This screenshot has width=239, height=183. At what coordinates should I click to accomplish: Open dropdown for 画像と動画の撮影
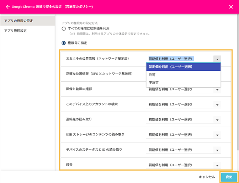pos(217,90)
